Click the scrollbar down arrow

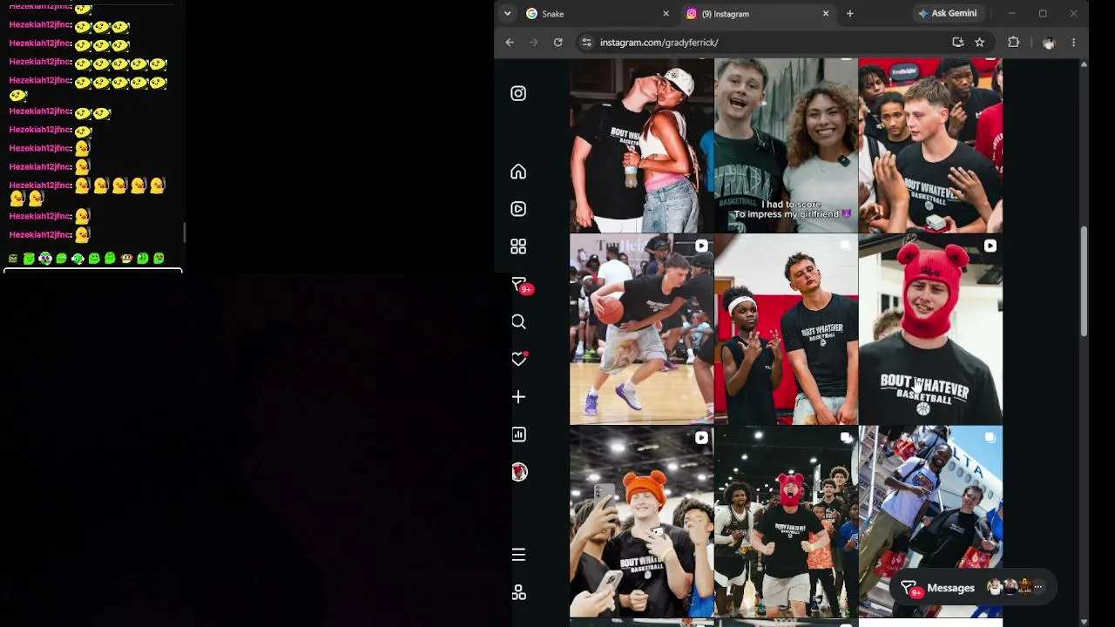click(x=1084, y=622)
